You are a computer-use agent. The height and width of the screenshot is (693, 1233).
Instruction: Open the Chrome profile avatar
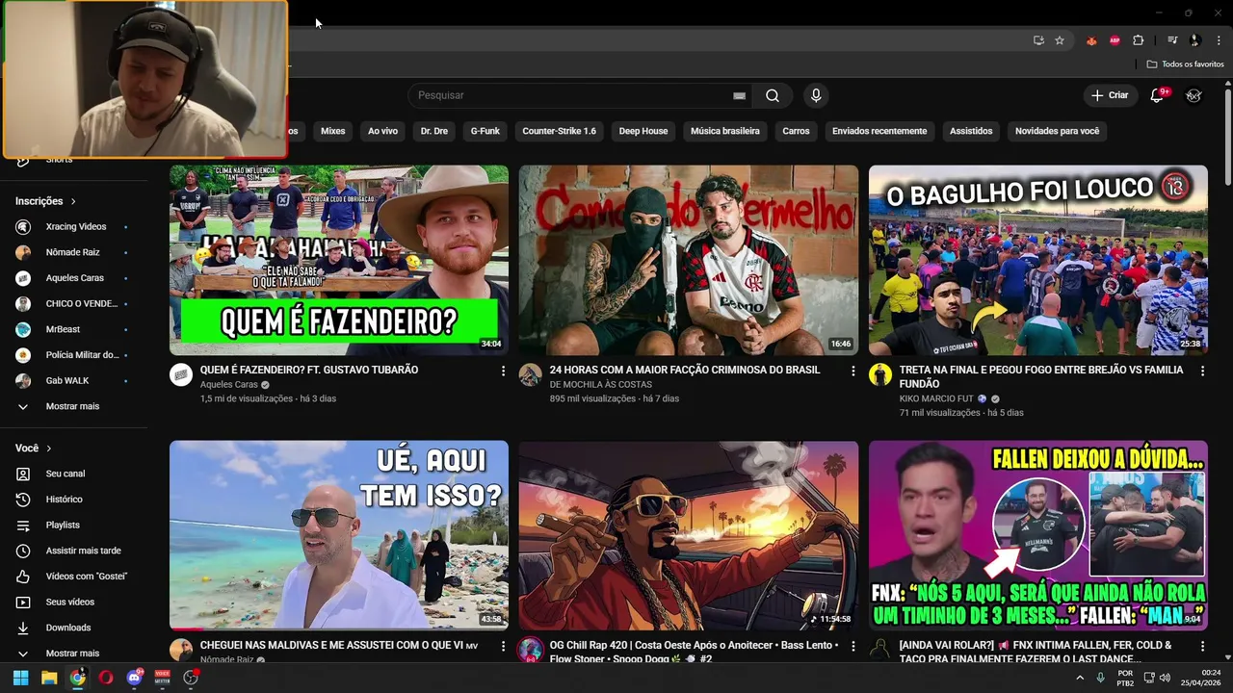(x=1195, y=40)
